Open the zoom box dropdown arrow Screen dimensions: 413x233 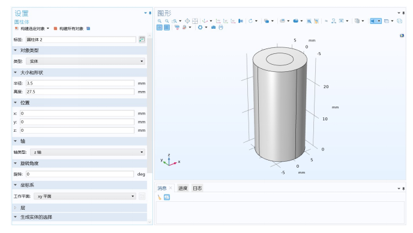tap(180, 21)
